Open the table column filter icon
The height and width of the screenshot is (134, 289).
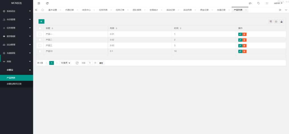270,21
